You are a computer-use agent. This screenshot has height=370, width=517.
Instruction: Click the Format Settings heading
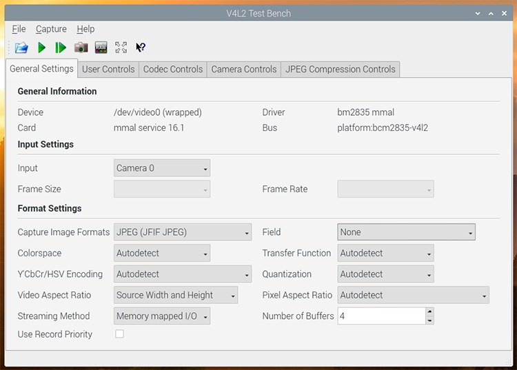point(50,209)
